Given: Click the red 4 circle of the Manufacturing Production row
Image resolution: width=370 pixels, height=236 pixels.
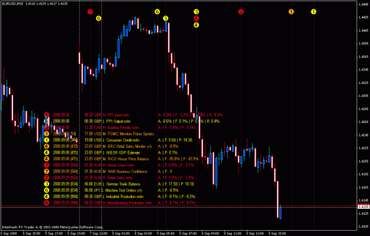Looking at the screenshot, I should point(47,203).
